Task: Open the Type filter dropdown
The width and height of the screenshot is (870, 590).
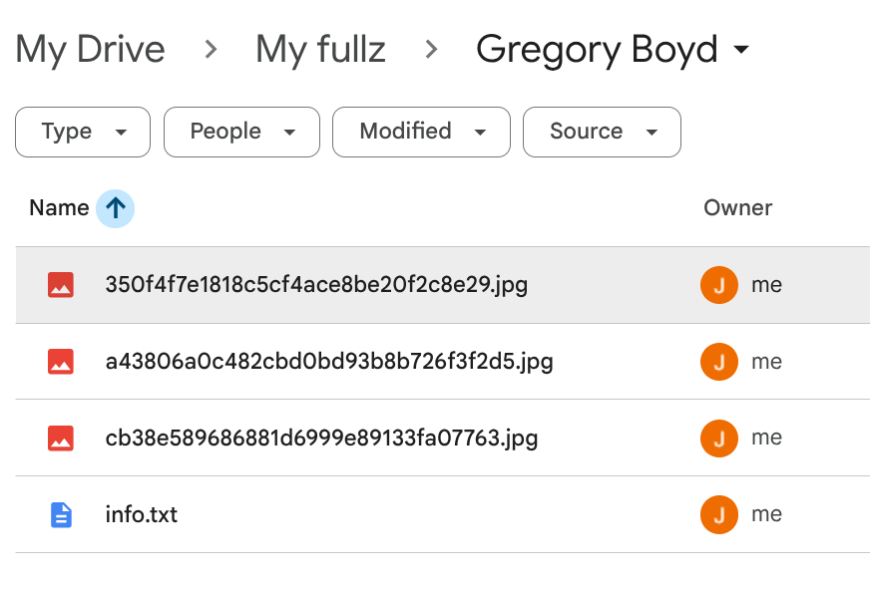Action: (83, 132)
